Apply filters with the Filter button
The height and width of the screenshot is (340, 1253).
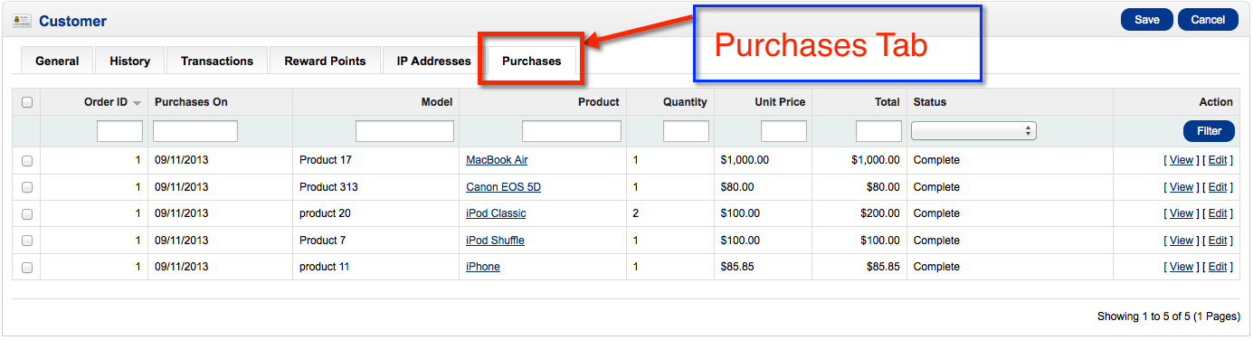click(1209, 131)
